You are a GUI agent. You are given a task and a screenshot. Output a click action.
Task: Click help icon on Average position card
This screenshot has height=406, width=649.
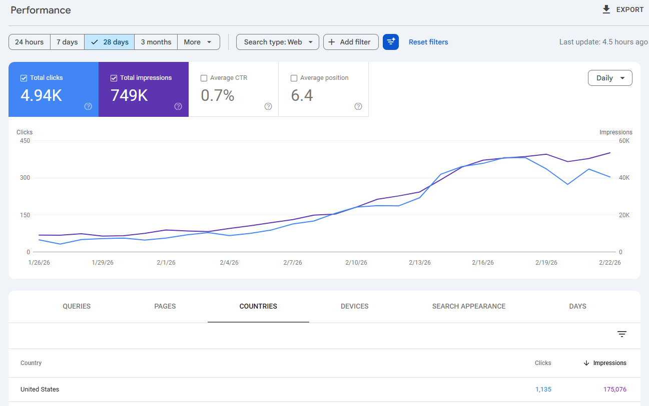click(x=358, y=106)
